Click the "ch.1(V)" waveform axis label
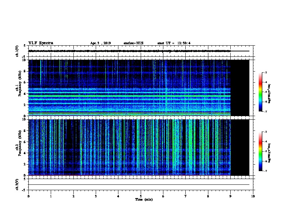 point(17,51)
